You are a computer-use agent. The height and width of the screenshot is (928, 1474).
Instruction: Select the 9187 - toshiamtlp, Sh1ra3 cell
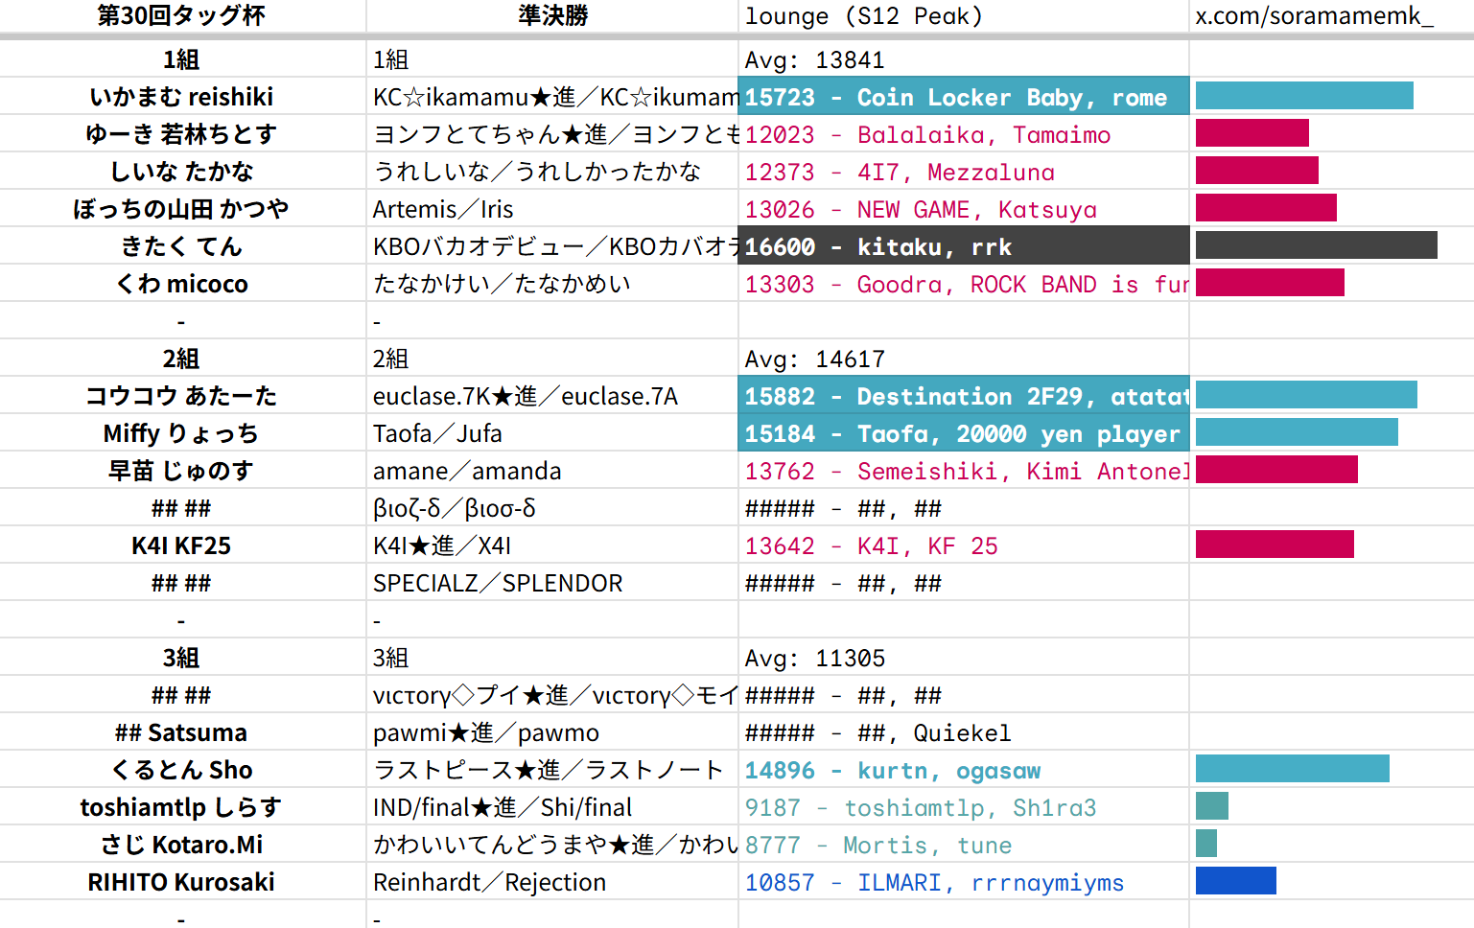(x=964, y=807)
